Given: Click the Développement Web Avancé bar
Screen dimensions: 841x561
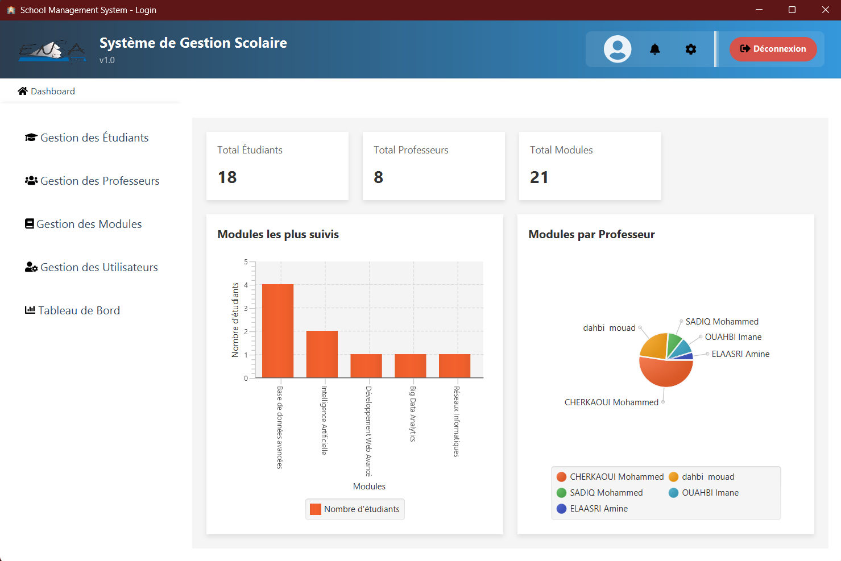Looking at the screenshot, I should (366, 366).
